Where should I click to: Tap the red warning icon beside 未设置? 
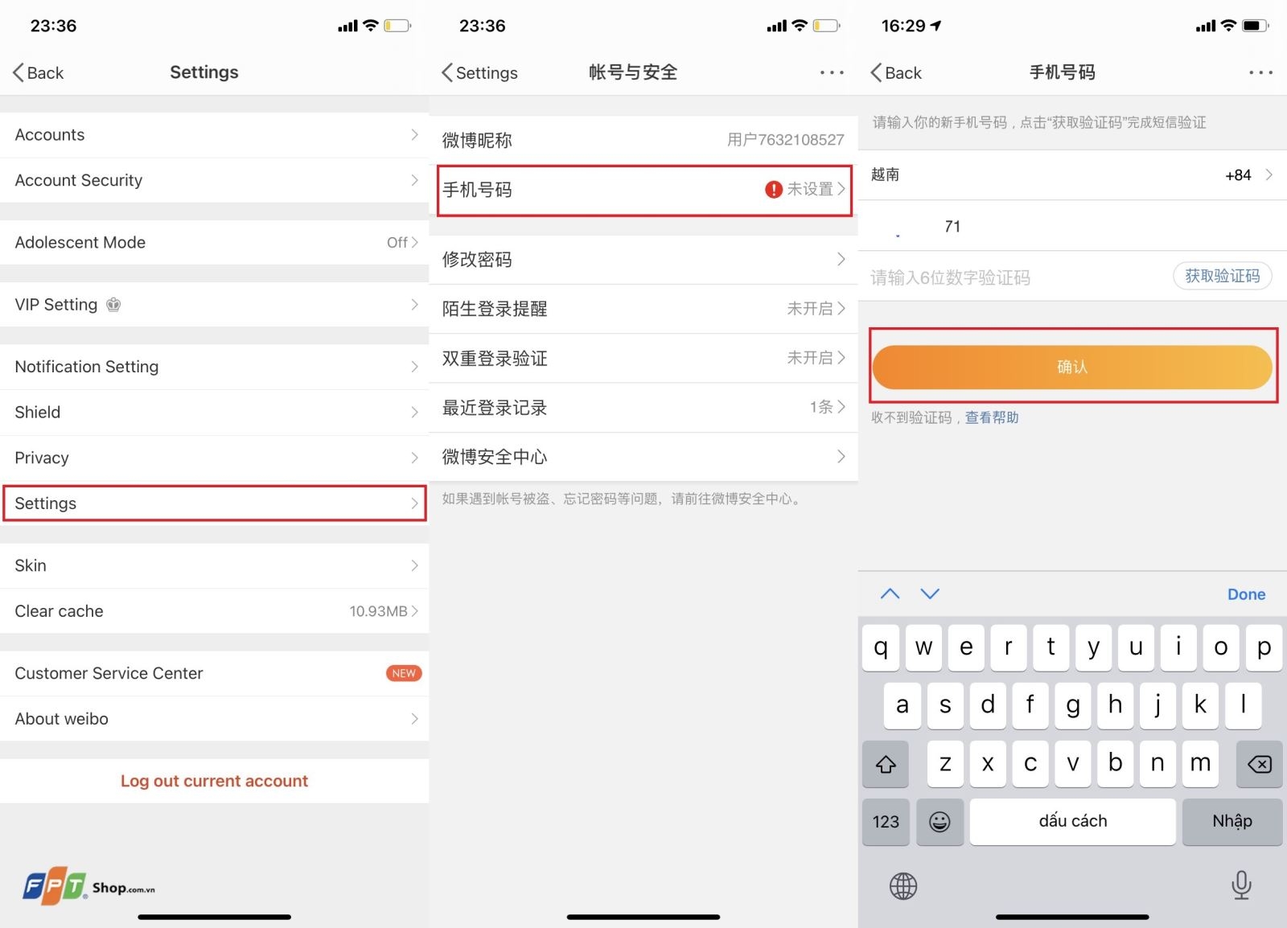pyautogui.click(x=773, y=189)
